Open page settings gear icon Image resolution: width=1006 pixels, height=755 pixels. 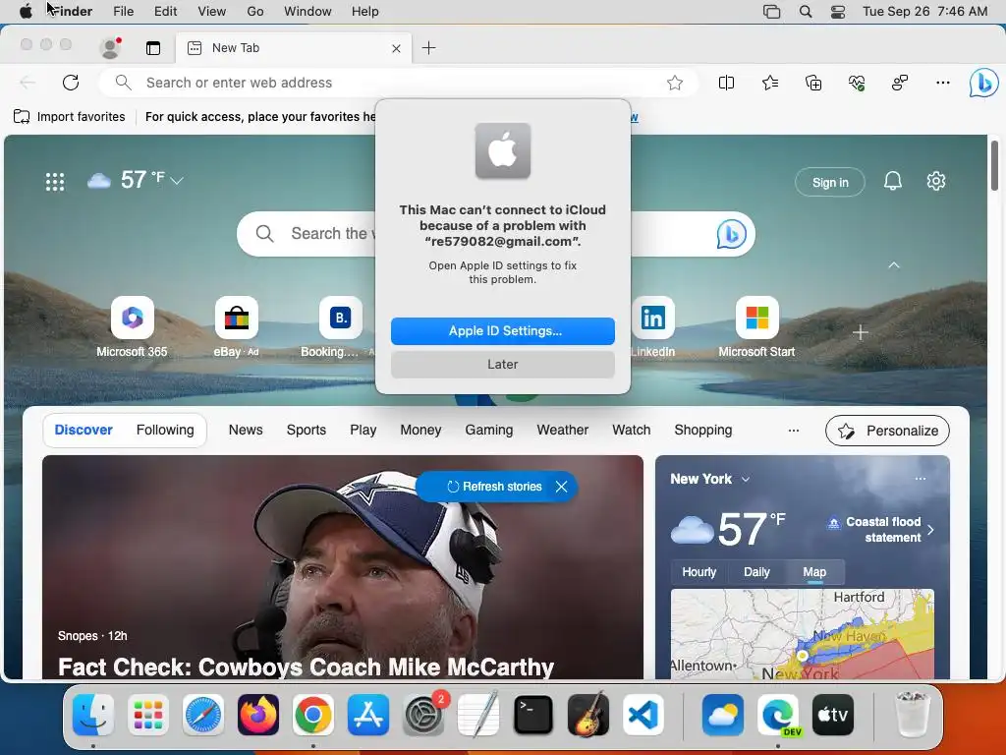coord(936,182)
